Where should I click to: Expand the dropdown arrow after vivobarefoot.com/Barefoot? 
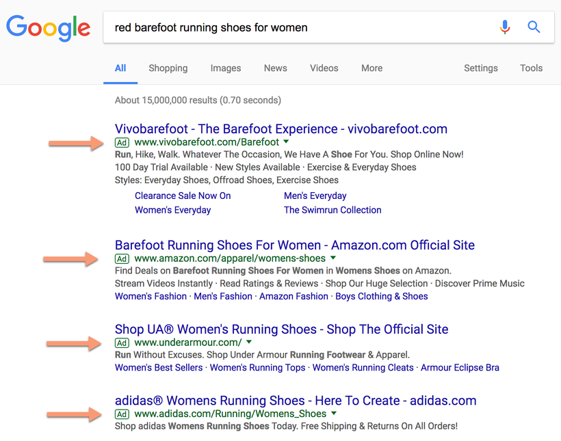[286, 142]
